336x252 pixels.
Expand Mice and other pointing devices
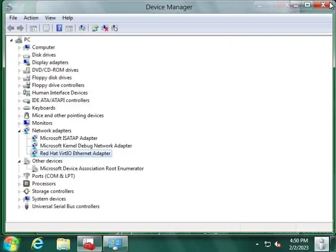coord(19,116)
